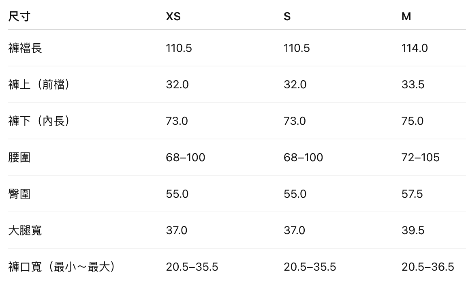This screenshot has height=282, width=466.
Task: Select the M size 大腿寬 value 39.5
Action: click(x=413, y=231)
